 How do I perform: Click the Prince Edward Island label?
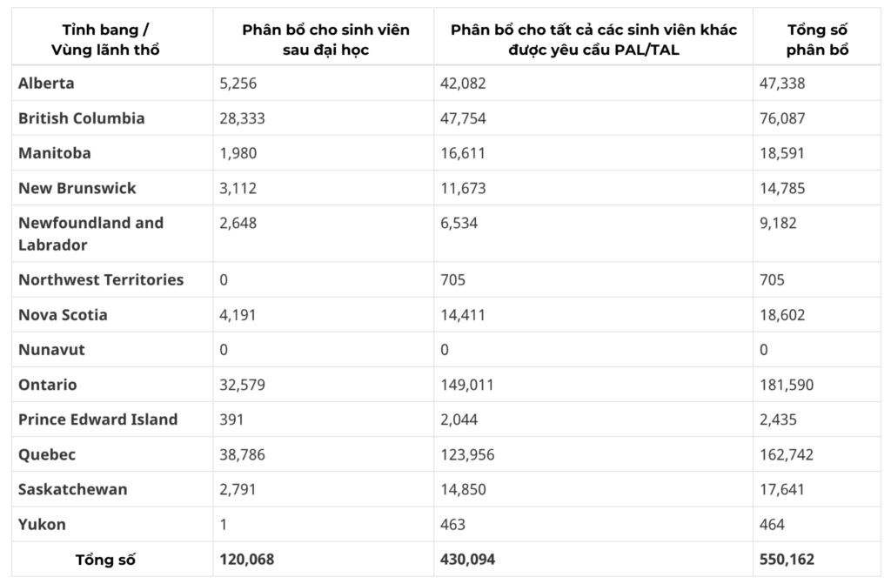[97, 420]
